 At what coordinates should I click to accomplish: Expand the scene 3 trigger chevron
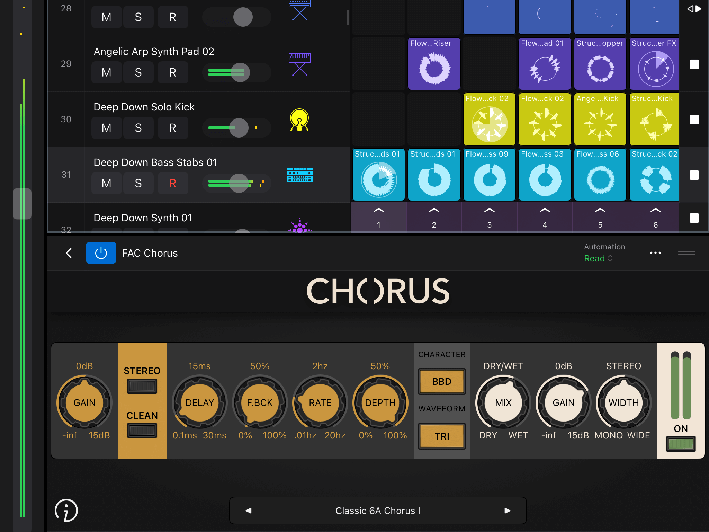[x=489, y=210]
